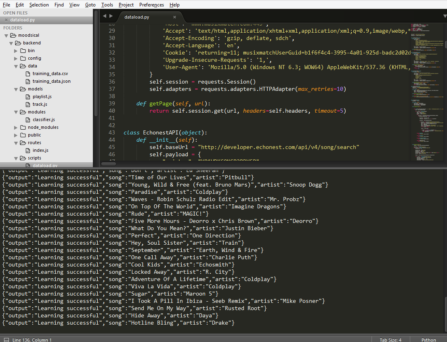Expand the public folder
This screenshot has width=447, height=342.
click(x=16, y=135)
